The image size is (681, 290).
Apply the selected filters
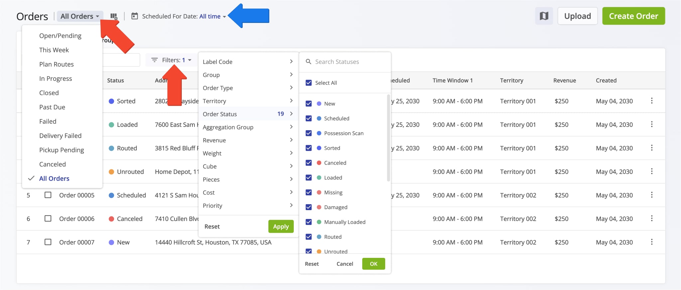coord(281,226)
